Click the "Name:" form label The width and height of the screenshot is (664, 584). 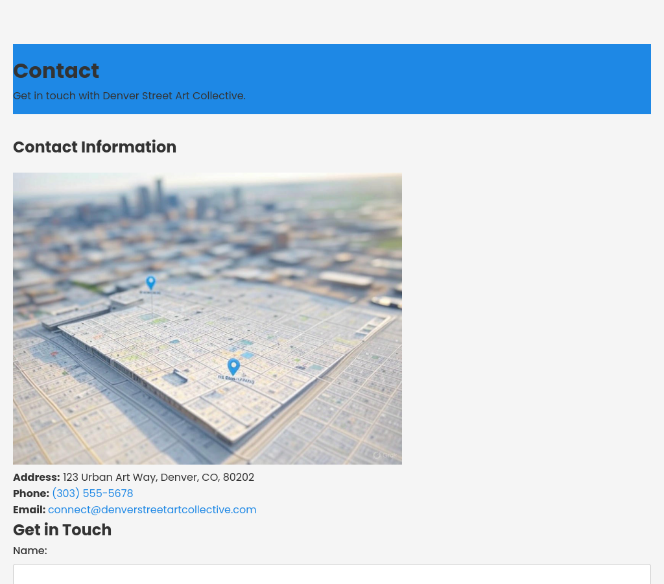(x=30, y=550)
